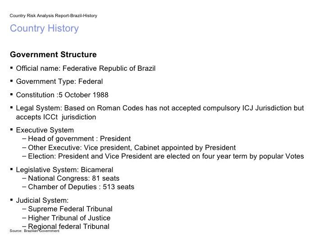
Task: Select the Judicial System bullet
Action: (x=42, y=200)
